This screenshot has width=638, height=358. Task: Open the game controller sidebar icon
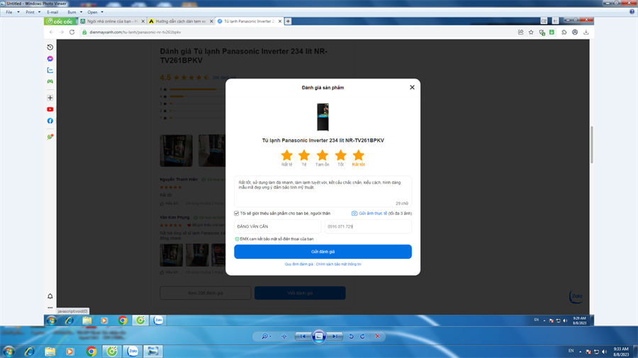click(x=50, y=81)
